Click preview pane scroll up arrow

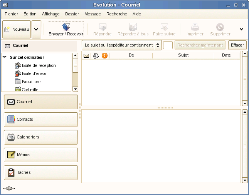(x=245, y=112)
